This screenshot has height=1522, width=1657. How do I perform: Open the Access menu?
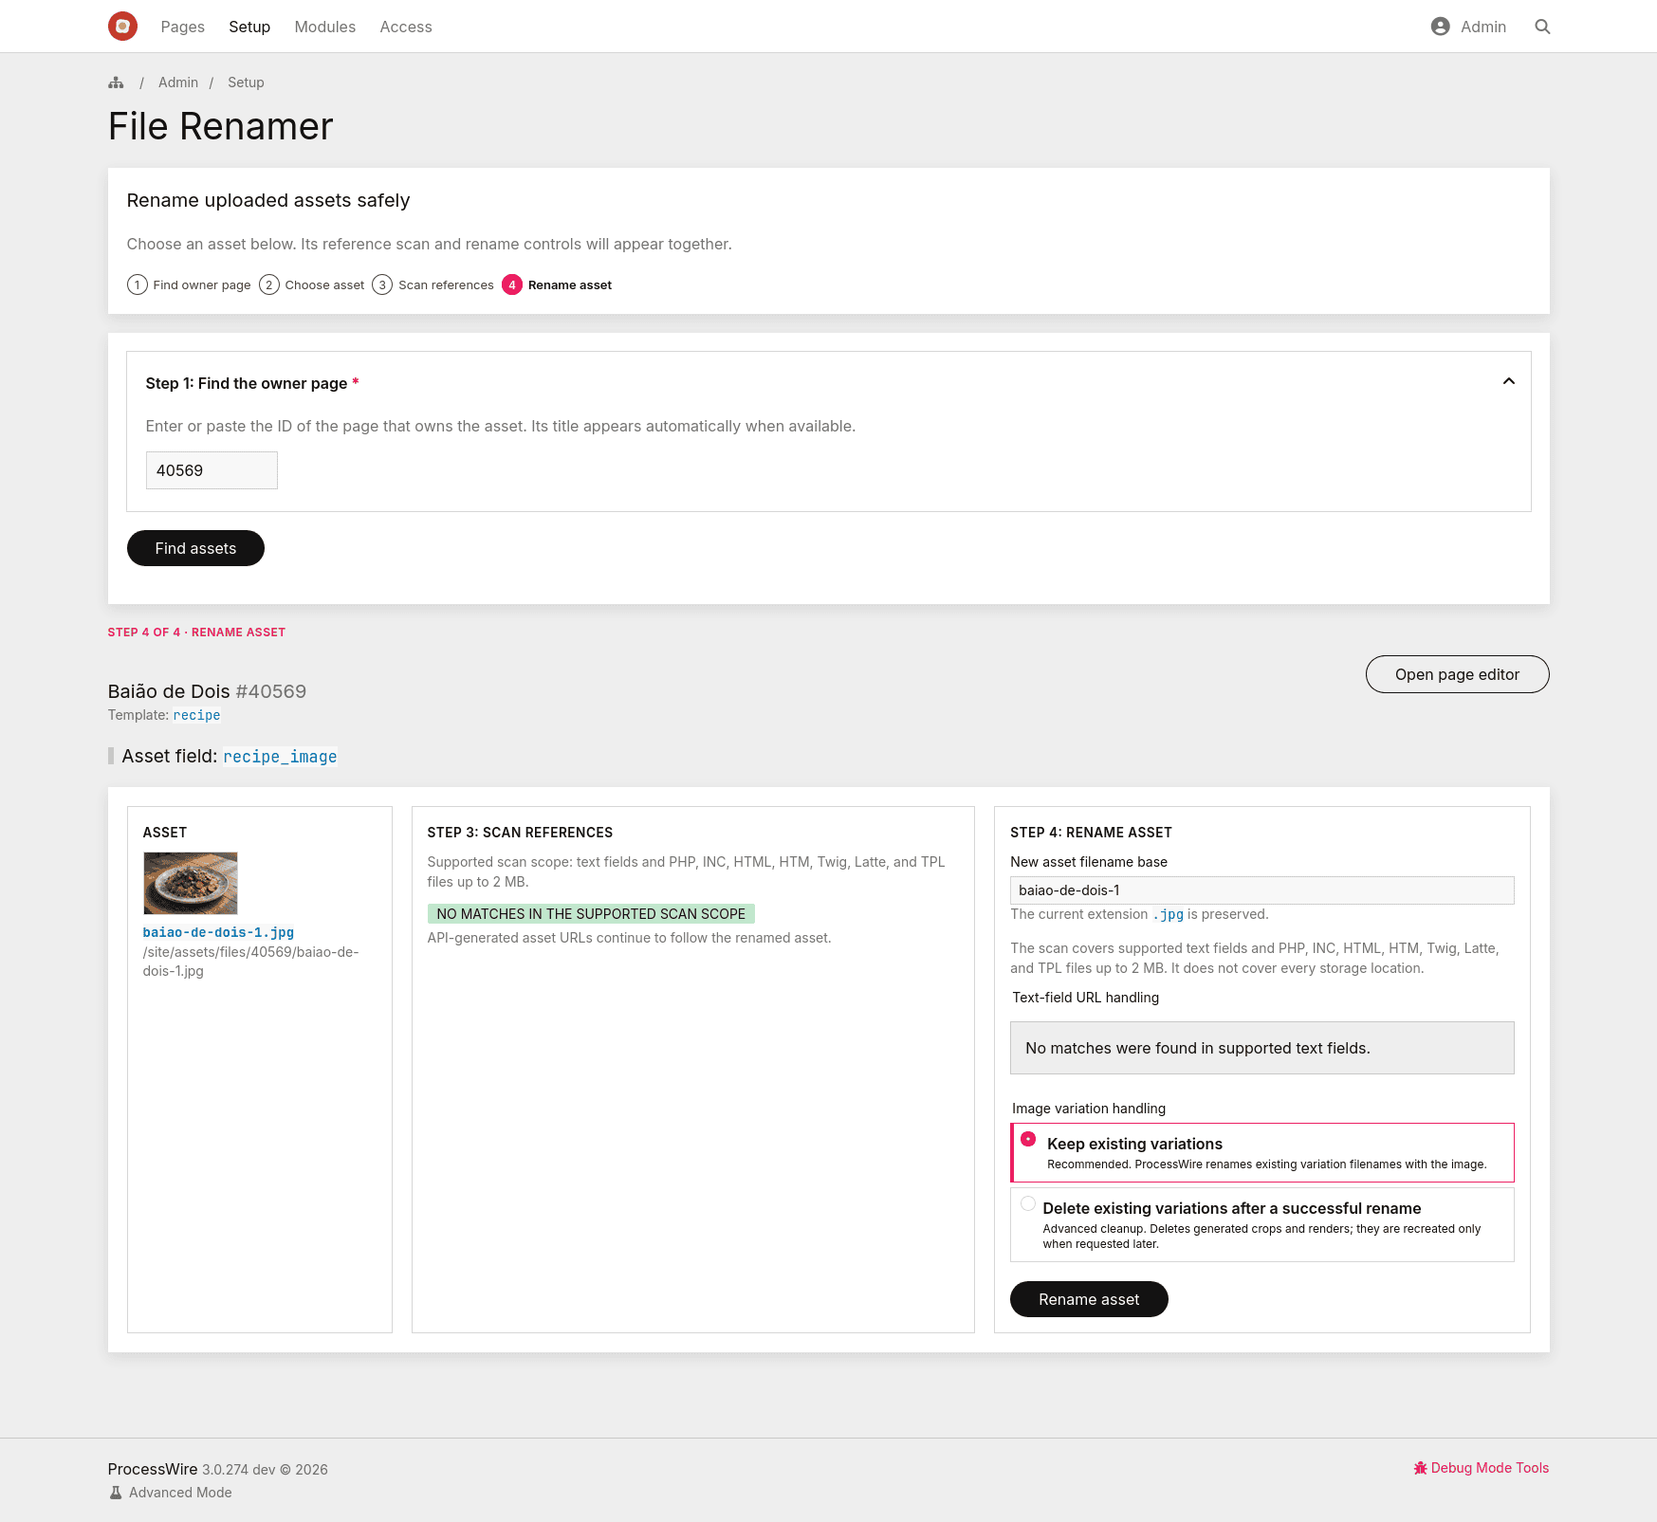coord(406,27)
